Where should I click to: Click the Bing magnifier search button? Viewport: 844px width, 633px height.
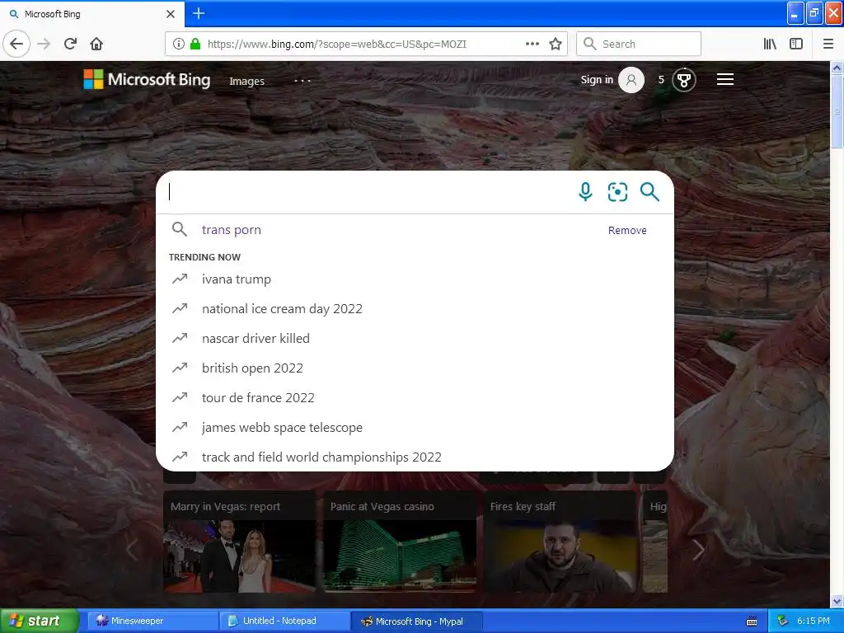point(649,191)
